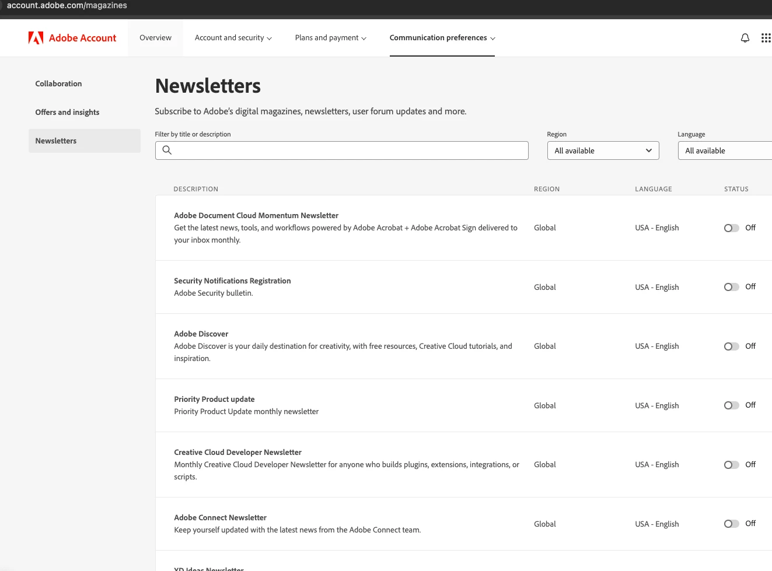Click Global region in Adobe Connect row
Image resolution: width=772 pixels, height=571 pixels.
[545, 524]
